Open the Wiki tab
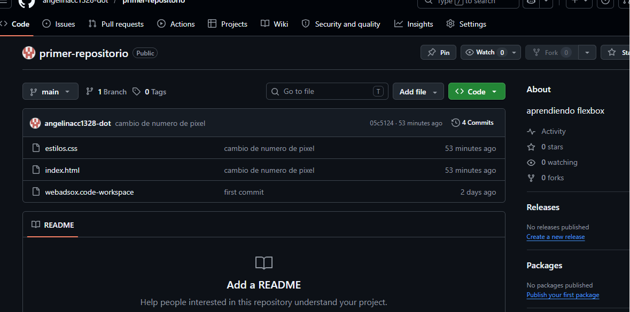This screenshot has width=630, height=312. [x=275, y=24]
